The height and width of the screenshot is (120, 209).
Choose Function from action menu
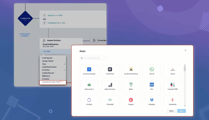coord(46,79)
